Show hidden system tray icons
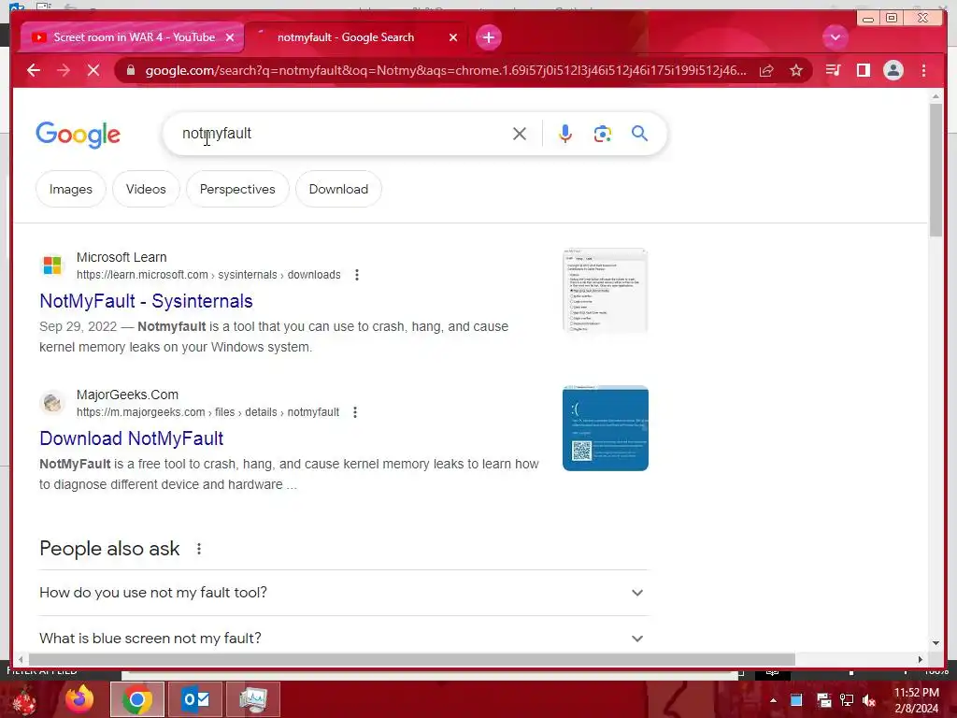 pos(773,700)
